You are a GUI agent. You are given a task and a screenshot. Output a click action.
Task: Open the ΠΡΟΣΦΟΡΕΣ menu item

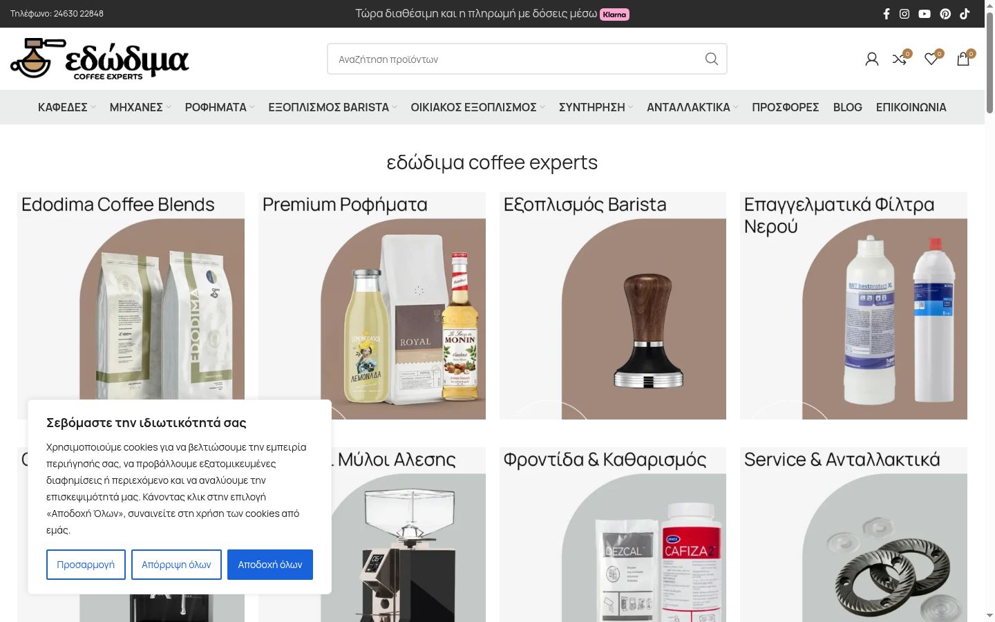[786, 107]
